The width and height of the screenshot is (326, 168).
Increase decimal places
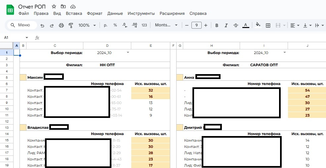(x=135, y=25)
